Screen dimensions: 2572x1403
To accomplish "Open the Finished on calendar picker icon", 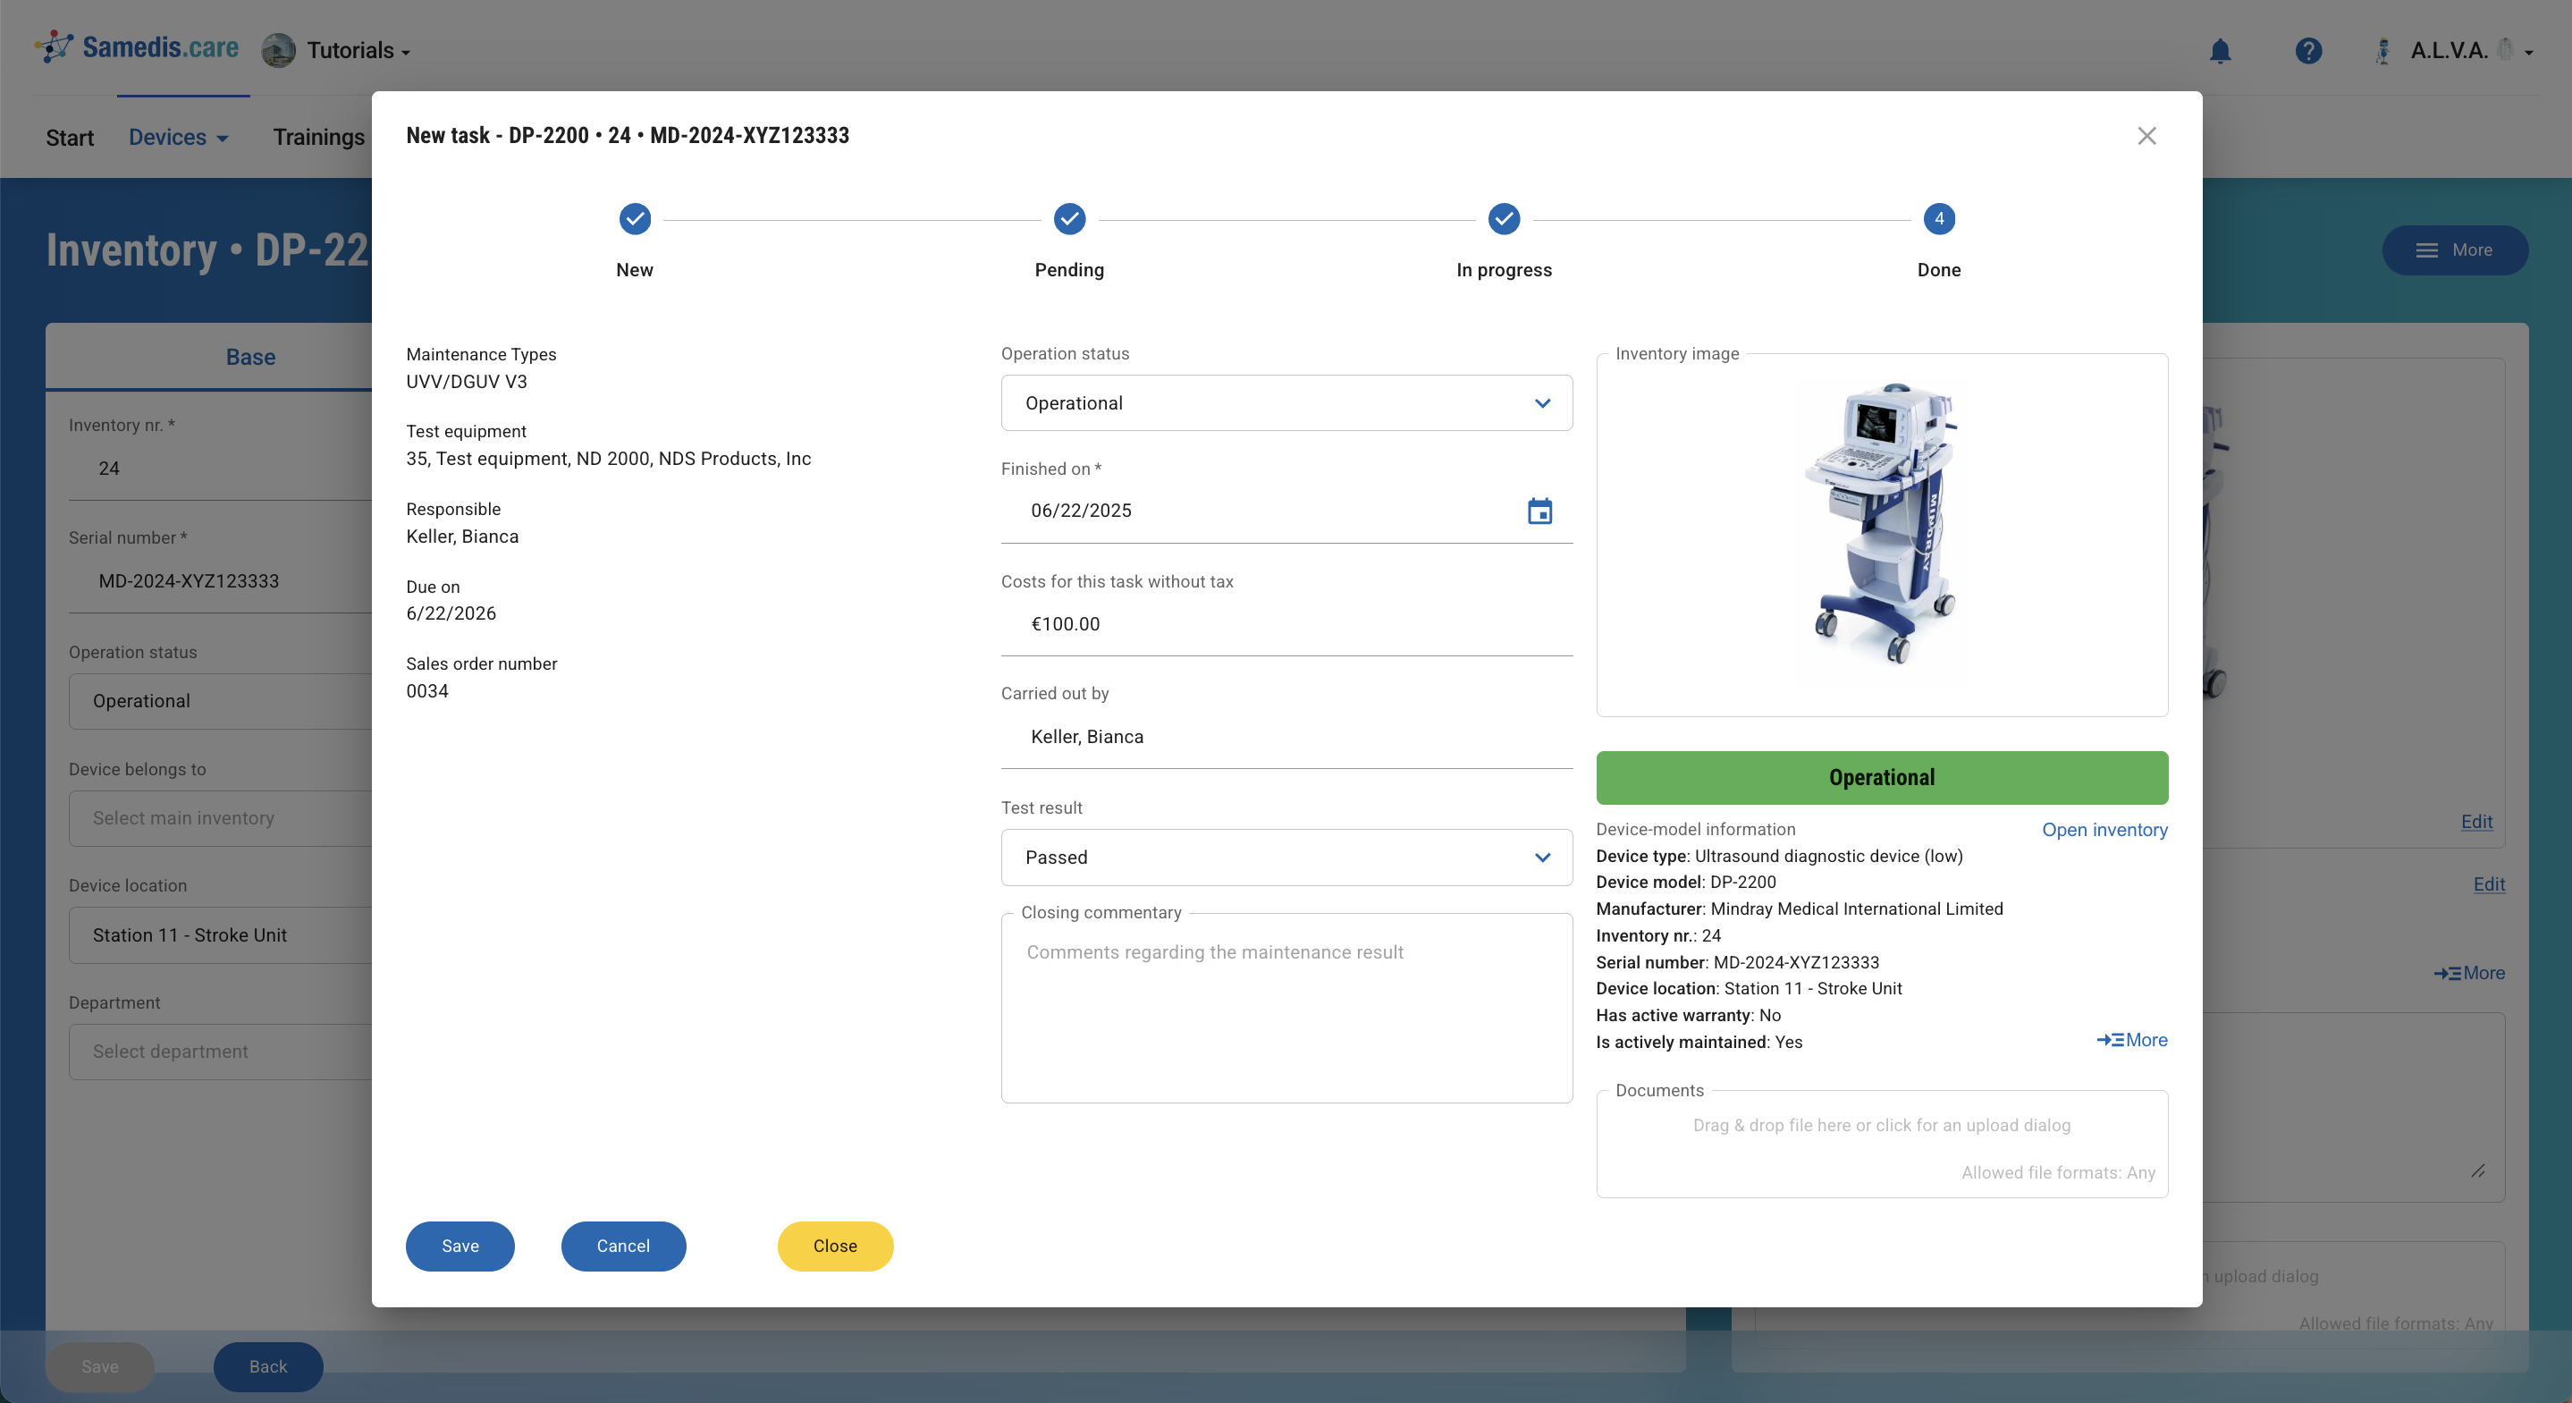I will pos(1539,511).
